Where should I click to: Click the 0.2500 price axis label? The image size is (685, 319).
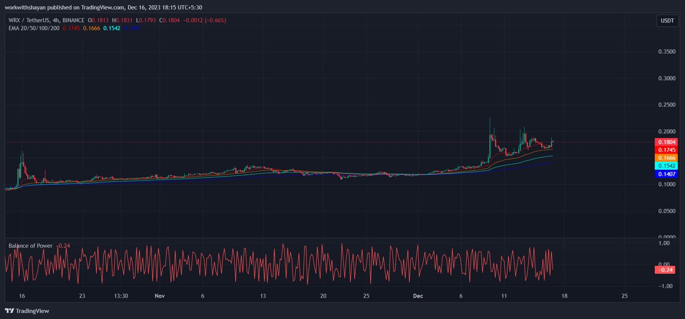tap(667, 105)
